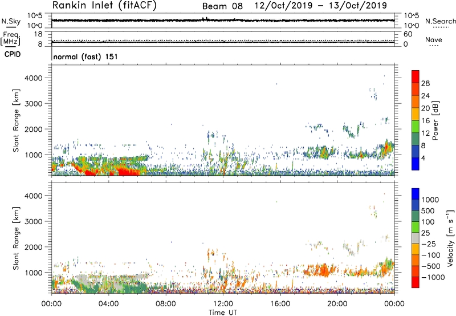456x316 pixels.
Task: Click the 4000 range tick in power panel
Action: [33, 78]
